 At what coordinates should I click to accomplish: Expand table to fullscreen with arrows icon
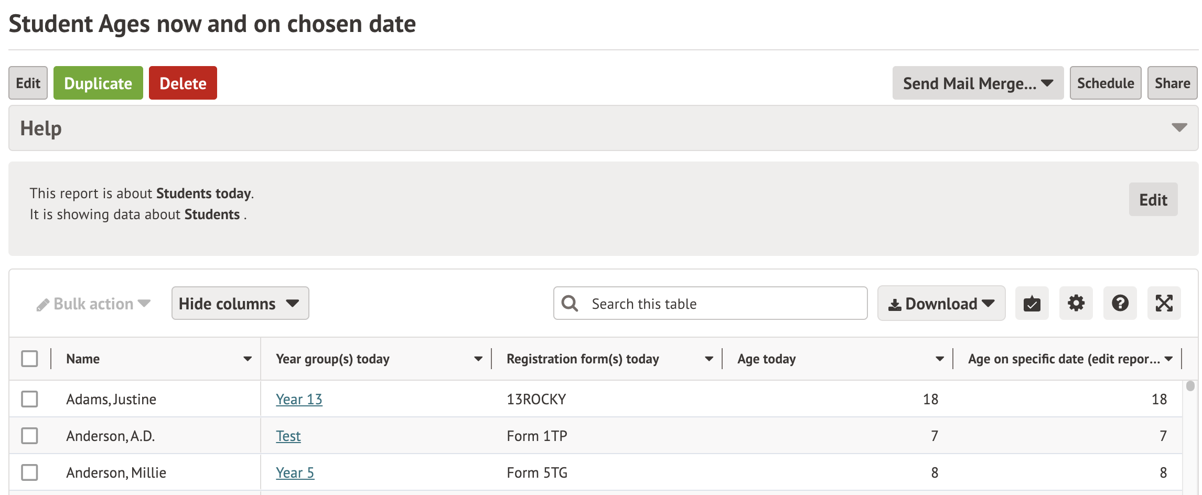1164,304
